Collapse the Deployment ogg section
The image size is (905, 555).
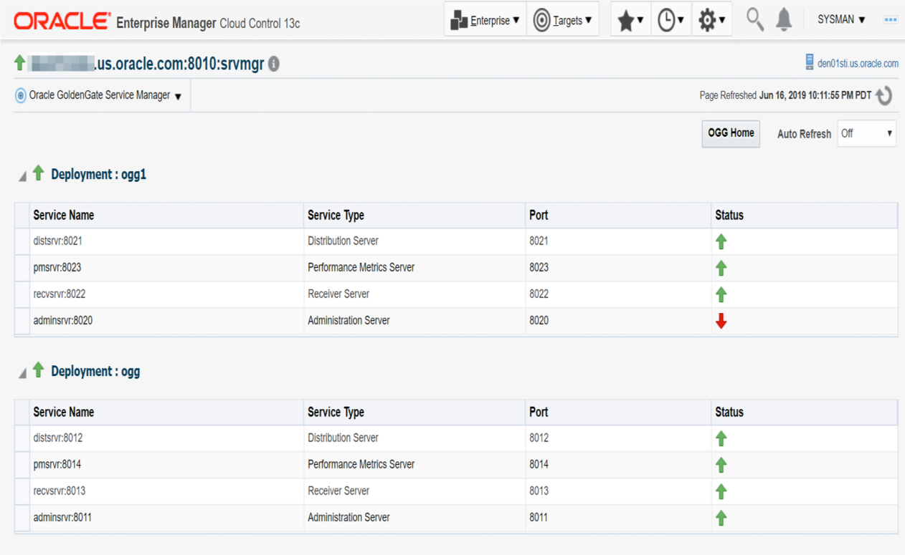point(22,373)
